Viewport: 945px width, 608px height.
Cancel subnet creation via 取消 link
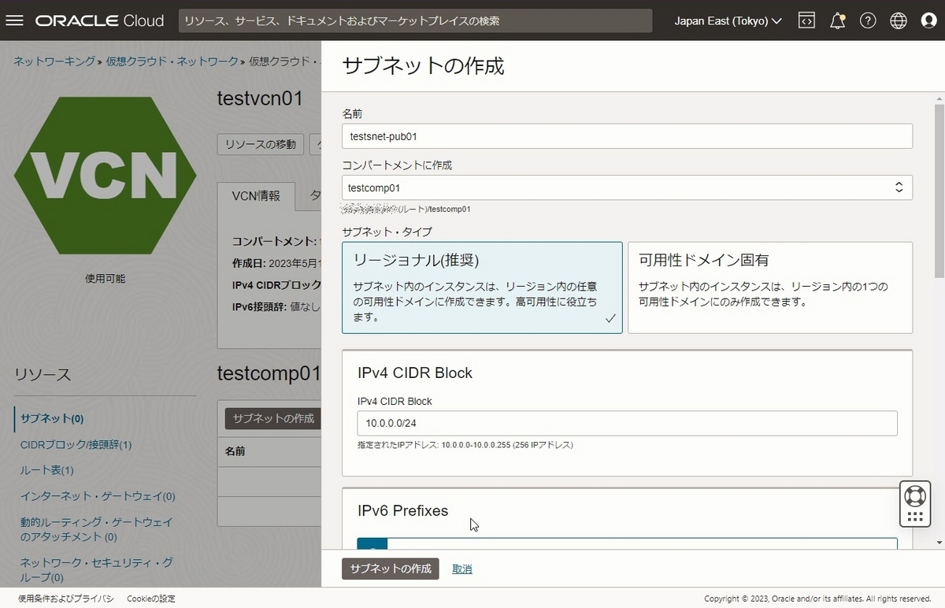point(461,568)
